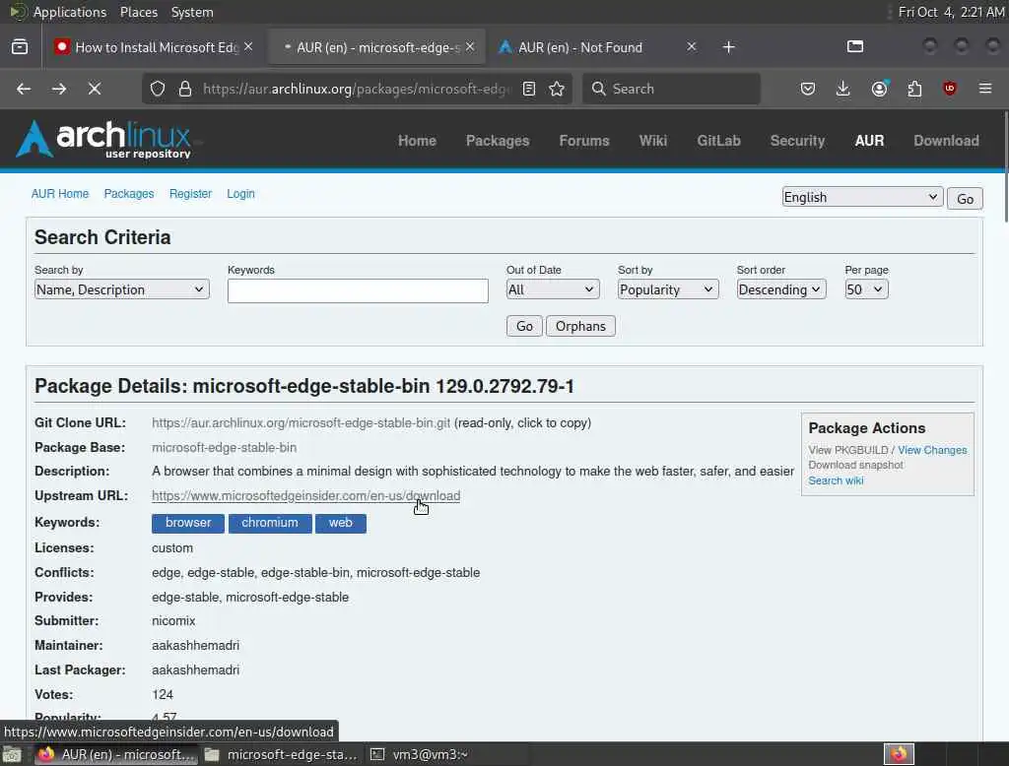Image resolution: width=1009 pixels, height=766 pixels.
Task: Open View PKGBUILD link
Action: click(x=847, y=450)
